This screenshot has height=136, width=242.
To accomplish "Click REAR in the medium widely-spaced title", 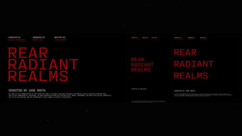I will (185, 53).
